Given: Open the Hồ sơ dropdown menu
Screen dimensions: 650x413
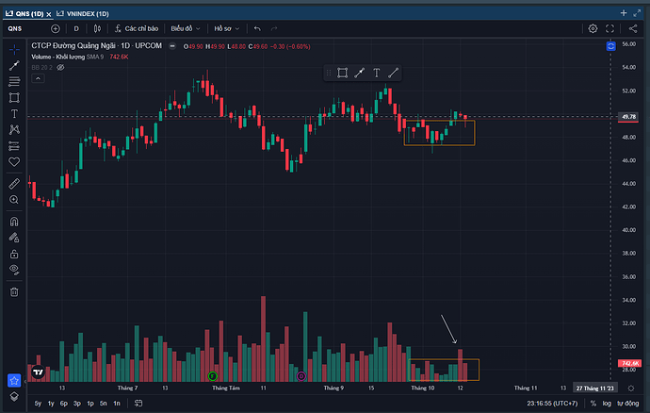Looking at the screenshot, I should [227, 28].
